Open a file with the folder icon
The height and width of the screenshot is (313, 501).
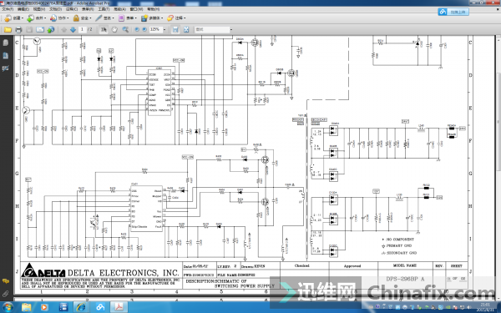[8, 30]
